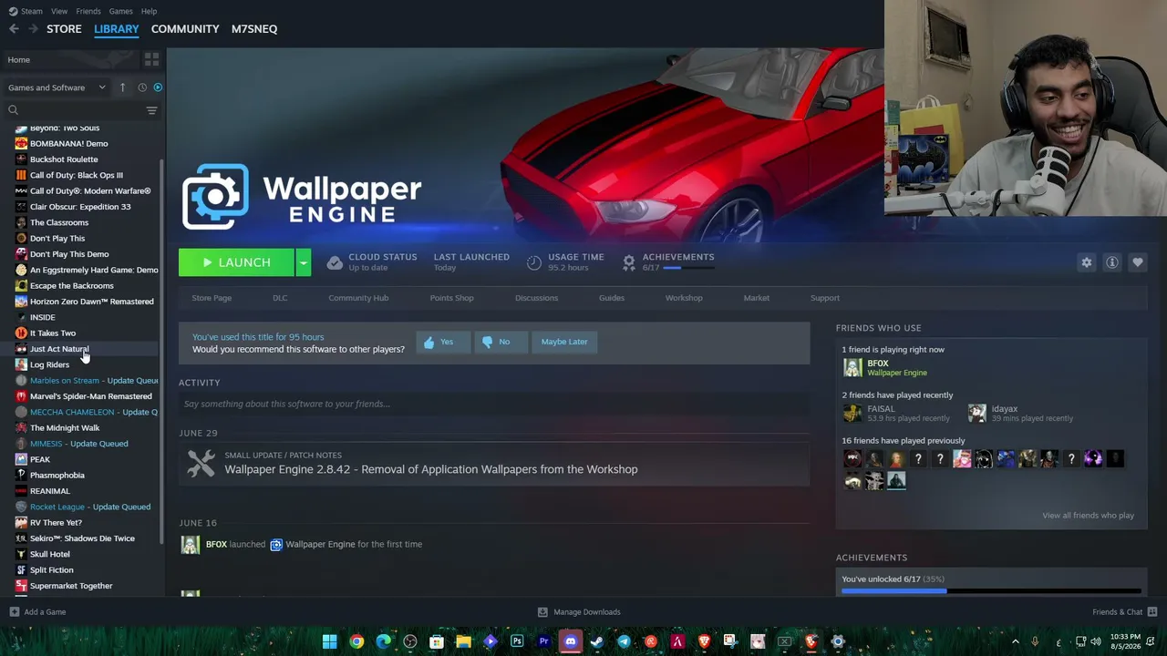Launch Wallpaper Engine
The image size is (1167, 656).
(x=236, y=262)
